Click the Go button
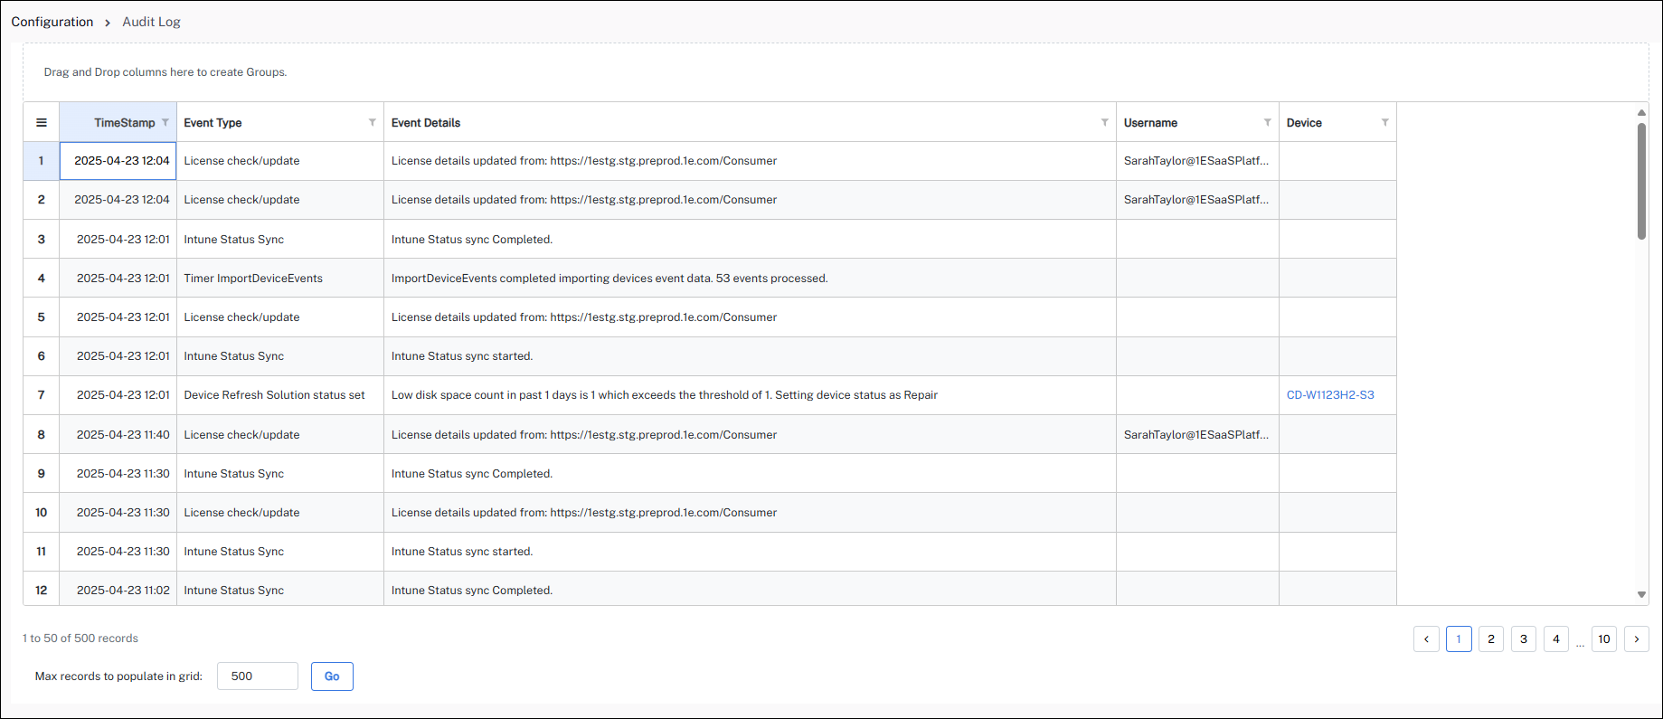Screen dimensions: 1663x719 point(332,676)
